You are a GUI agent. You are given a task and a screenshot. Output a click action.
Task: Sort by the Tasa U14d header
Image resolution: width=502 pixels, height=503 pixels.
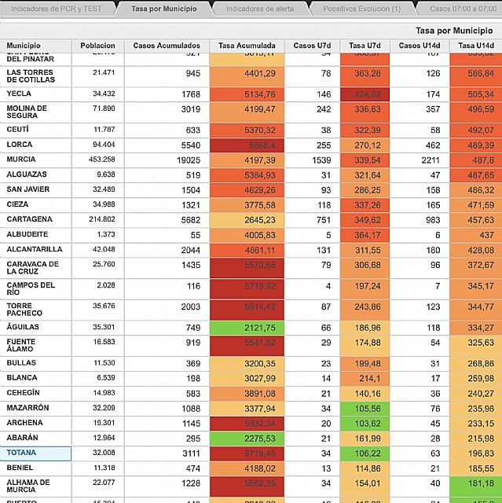click(x=475, y=46)
